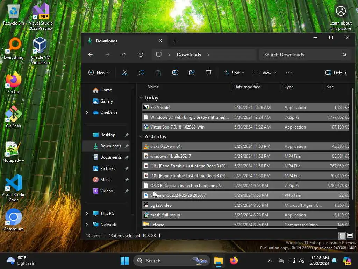This screenshot has width=358, height=269.
Task: Go back with the left arrow
Action: [x=91, y=55]
